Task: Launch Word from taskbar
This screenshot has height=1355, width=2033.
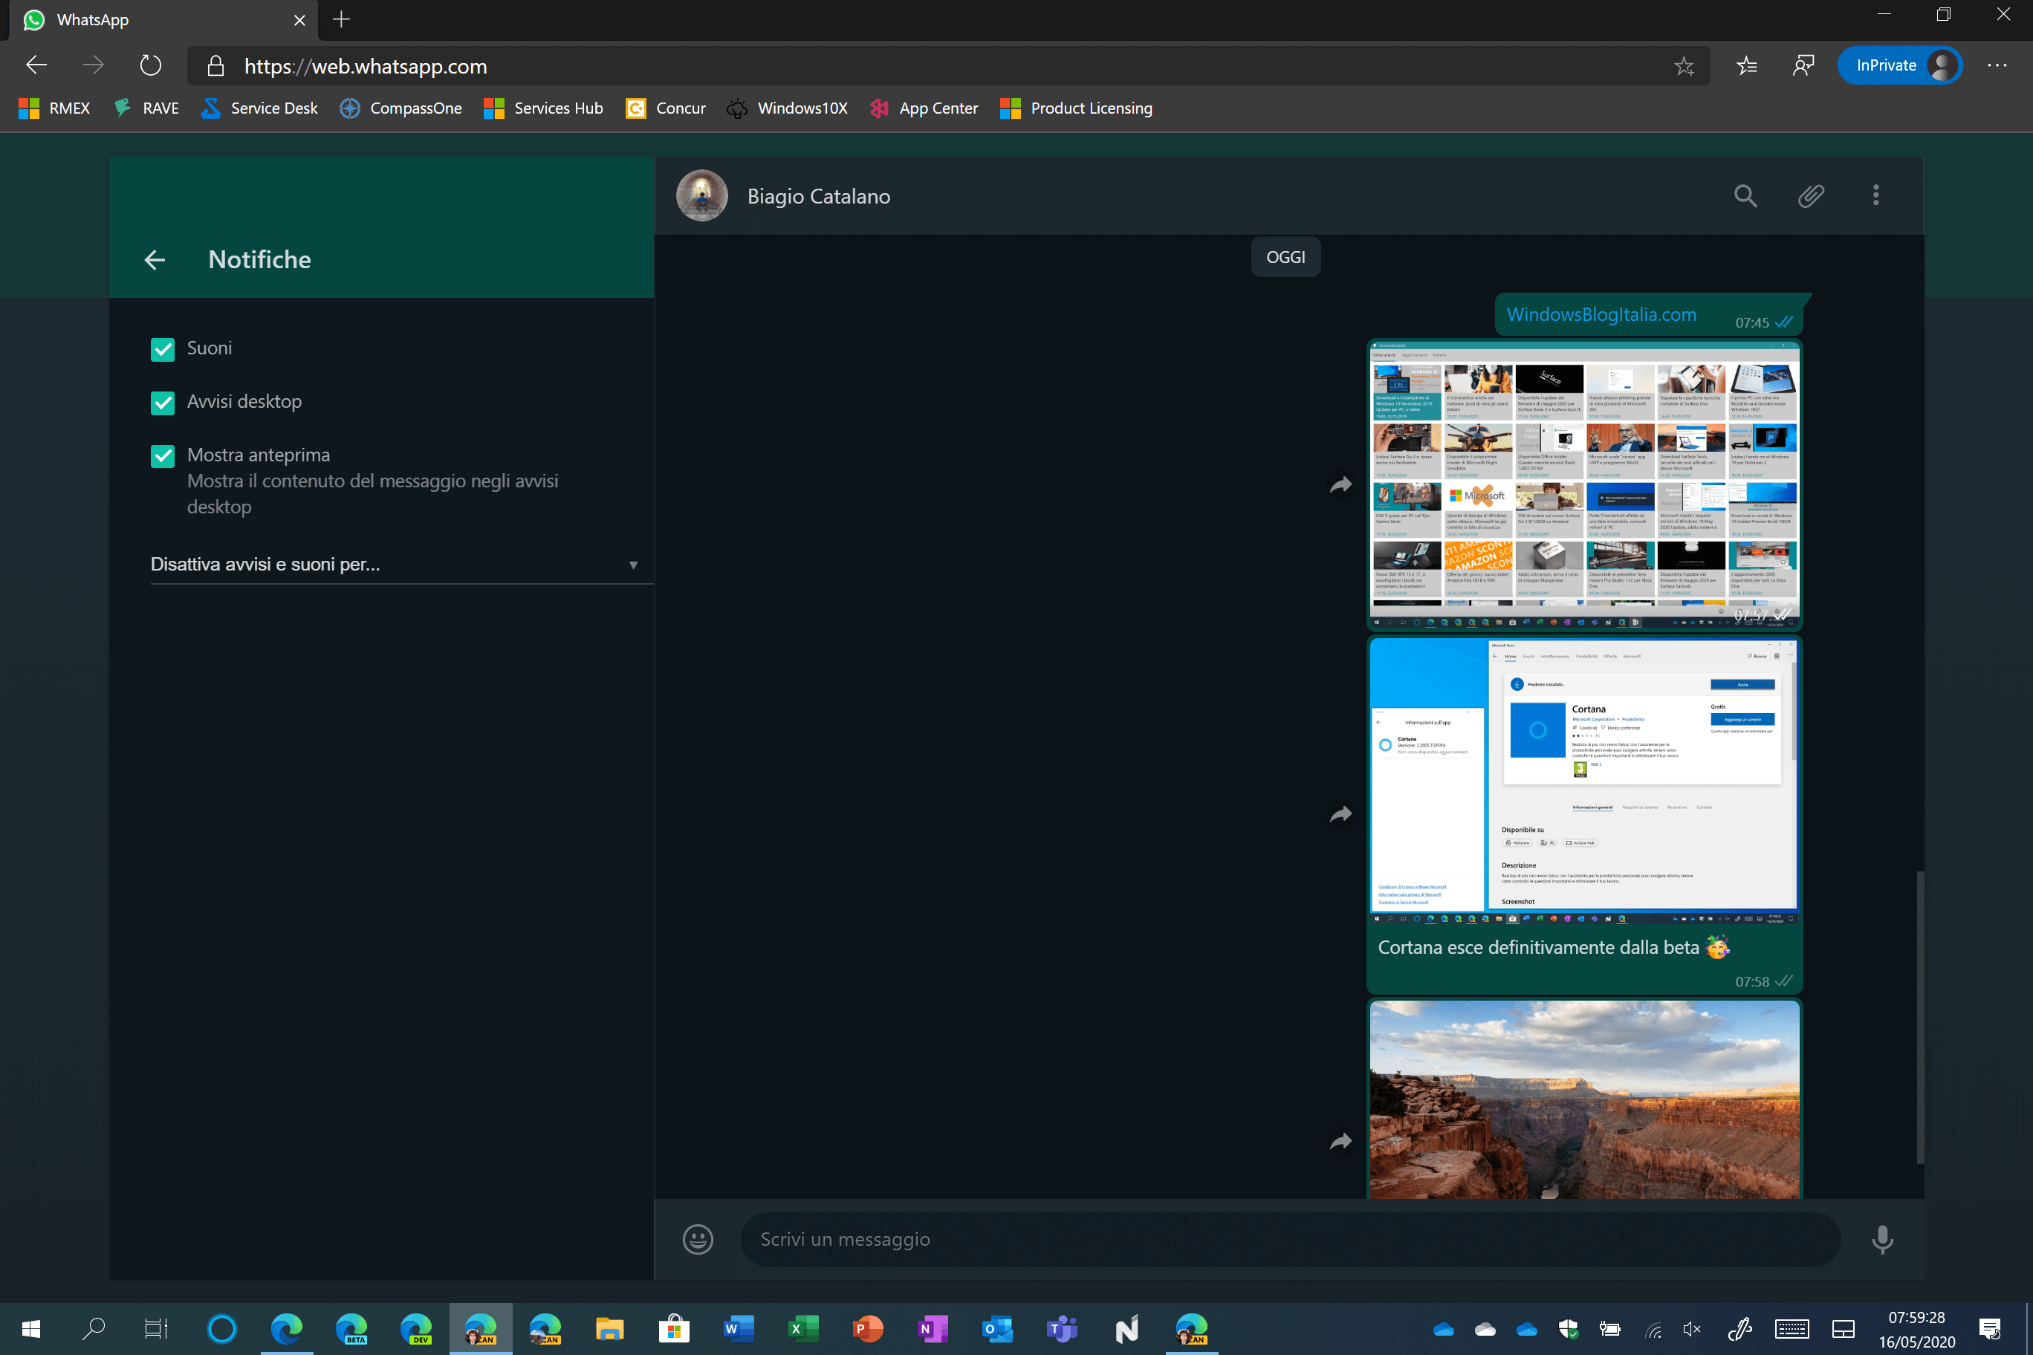Action: click(x=739, y=1329)
